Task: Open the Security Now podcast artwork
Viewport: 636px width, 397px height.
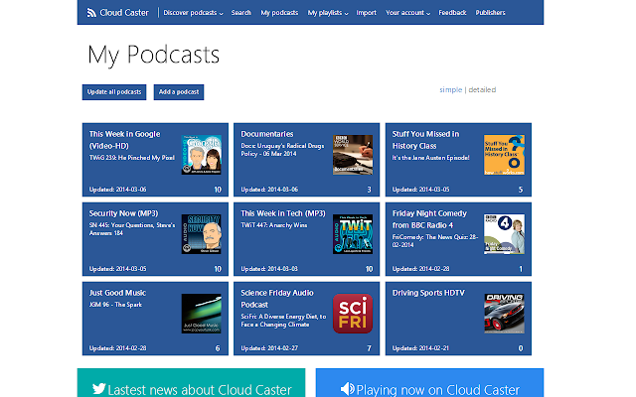Action: (x=200, y=233)
